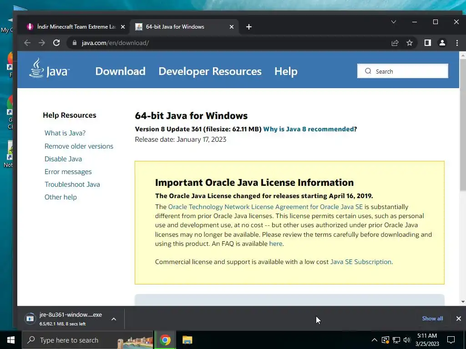This screenshot has height=349, width=466.
Task: Open the FAQ 'here' link
Action: (x=275, y=244)
